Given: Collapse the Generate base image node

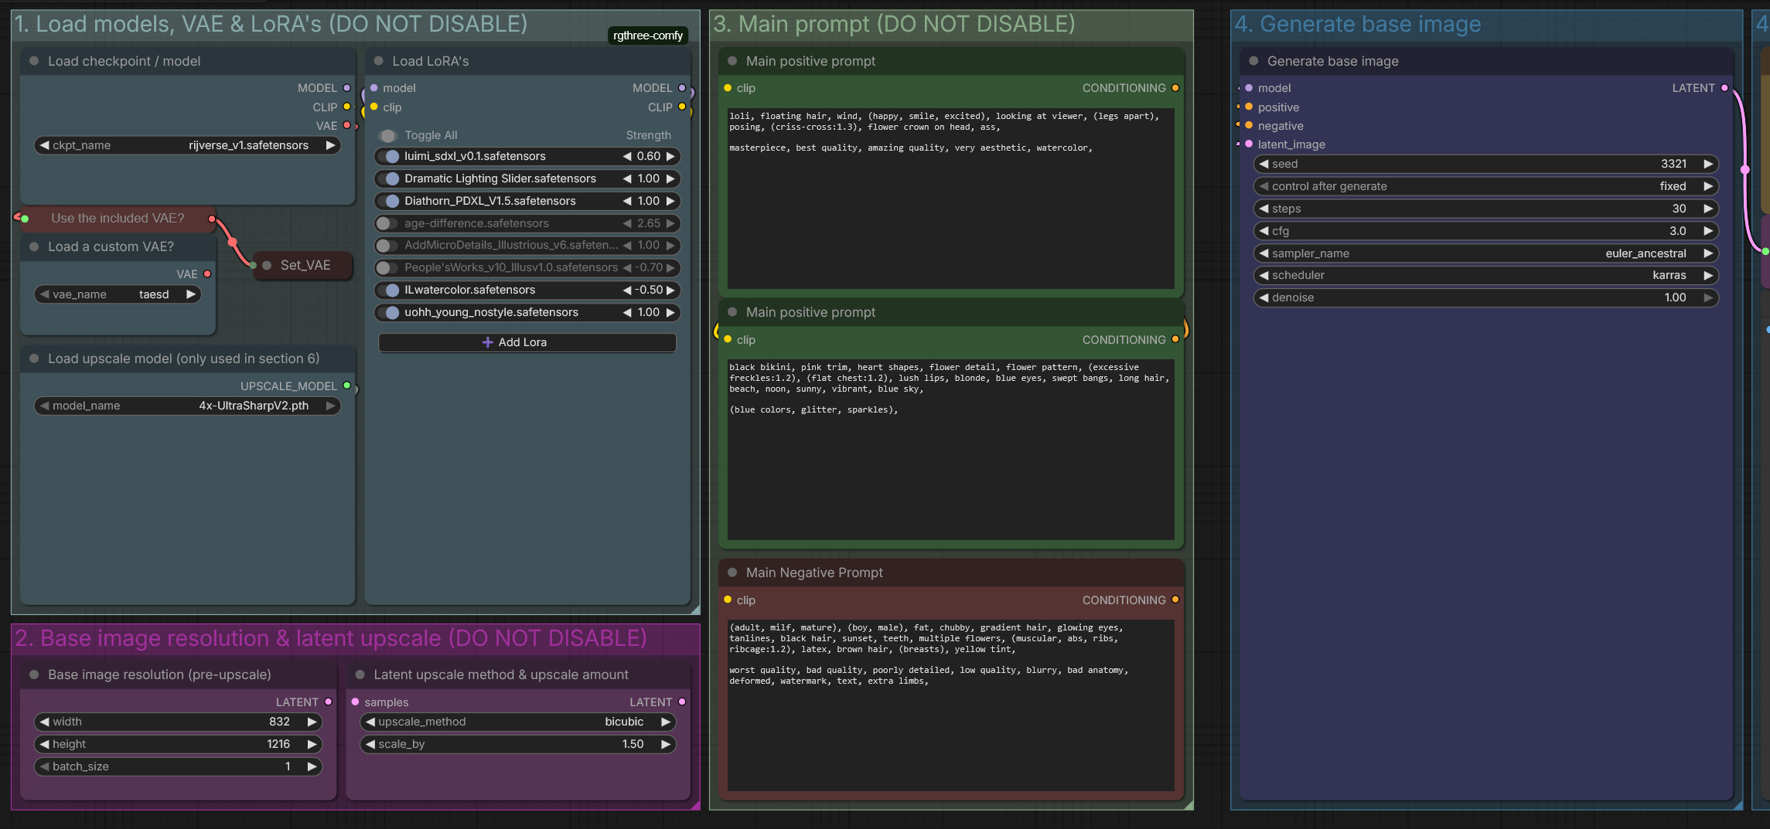Looking at the screenshot, I should (1253, 61).
